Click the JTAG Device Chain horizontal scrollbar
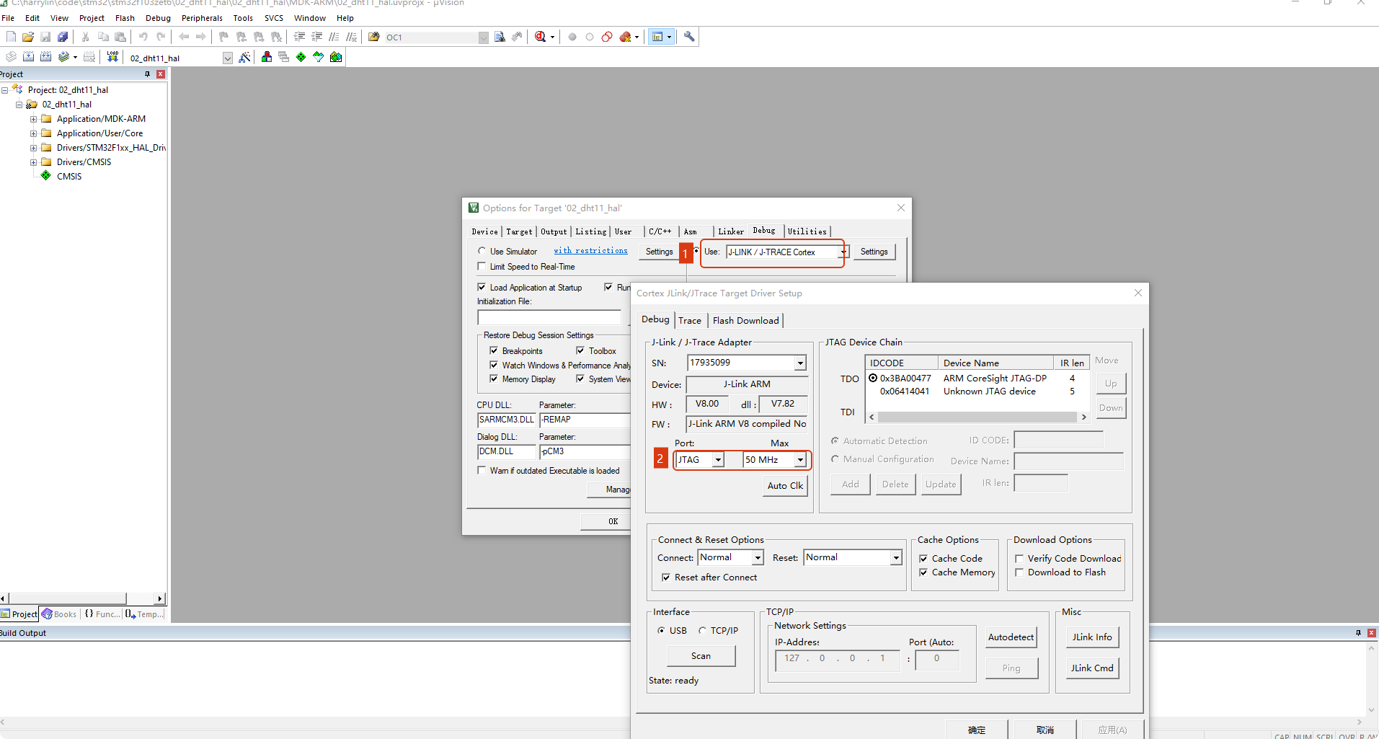Viewport: 1379px width, 739px height. tap(977, 417)
